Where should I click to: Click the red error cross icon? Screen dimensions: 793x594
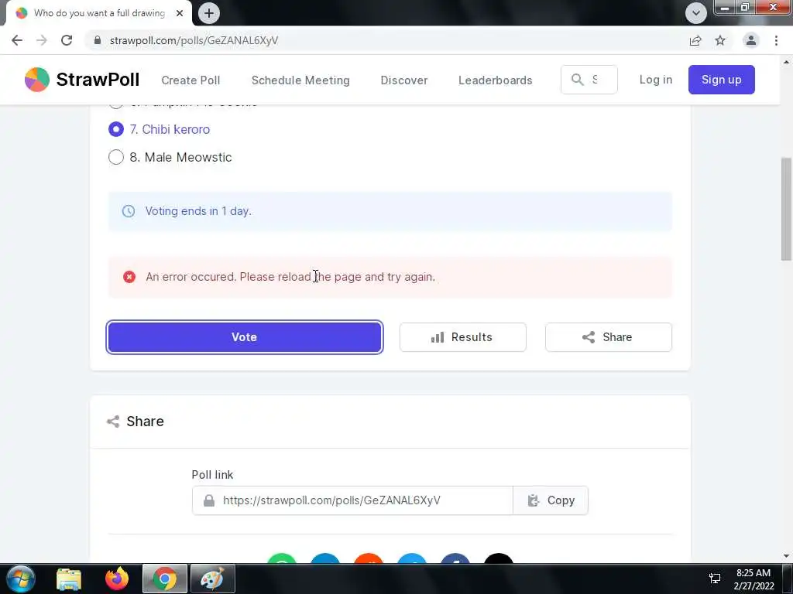[129, 277]
